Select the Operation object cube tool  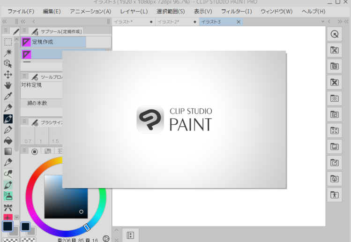pyautogui.click(x=8, y=64)
